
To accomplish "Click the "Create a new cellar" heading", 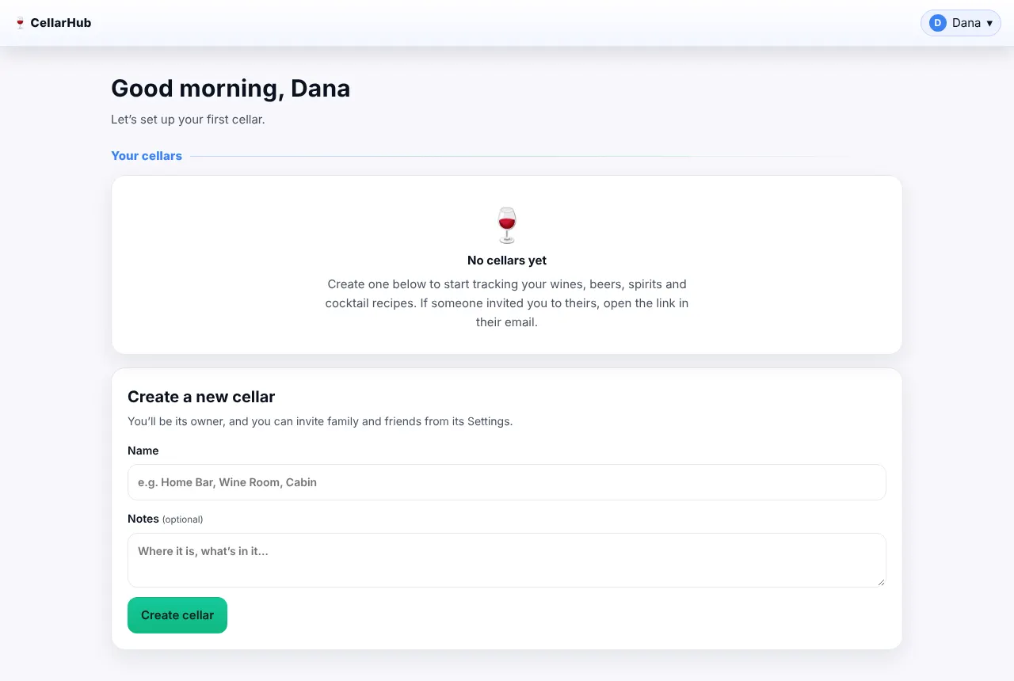I will 201,397.
